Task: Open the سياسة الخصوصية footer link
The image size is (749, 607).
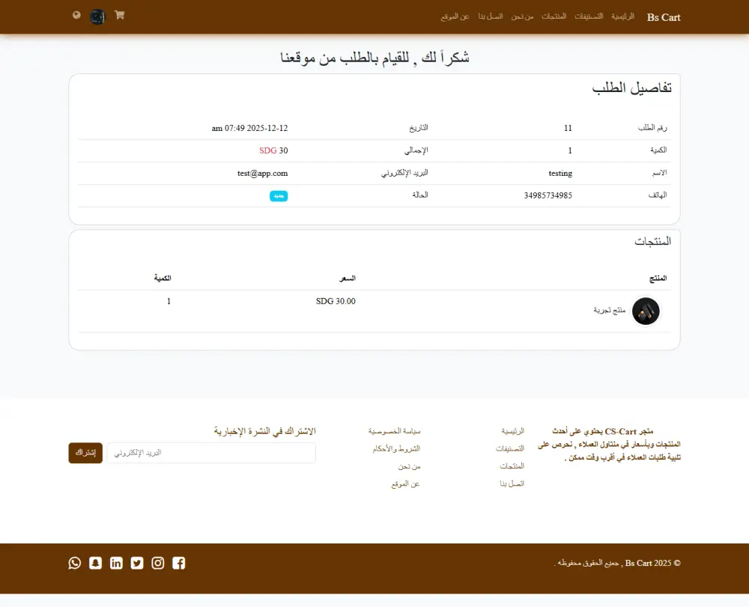Action: [396, 430]
